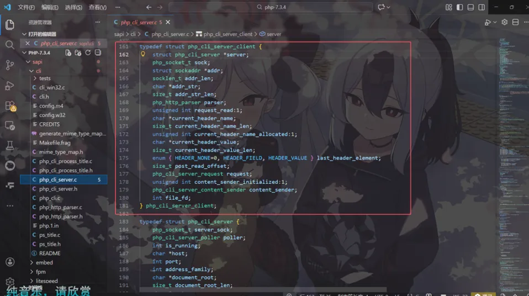Split the editor to the right
Viewport: 529px width, 296px height.
[x=516, y=22]
